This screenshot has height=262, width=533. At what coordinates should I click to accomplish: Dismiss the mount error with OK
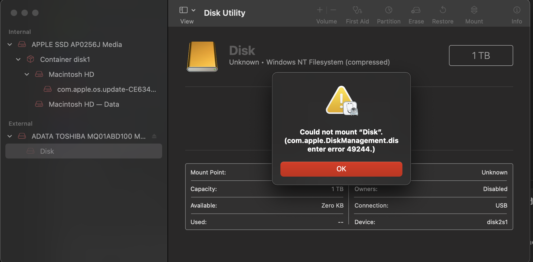[x=341, y=169]
